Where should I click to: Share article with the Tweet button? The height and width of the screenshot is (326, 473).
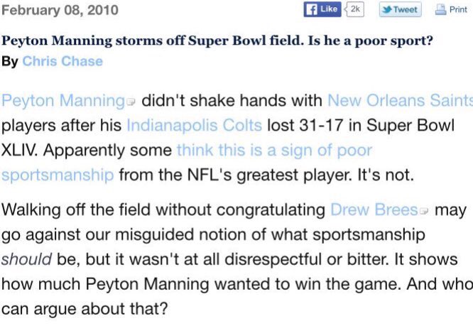coord(399,10)
